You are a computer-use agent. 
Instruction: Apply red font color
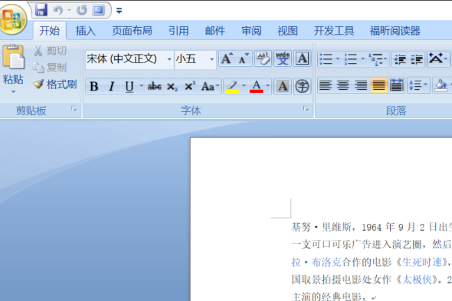(257, 86)
